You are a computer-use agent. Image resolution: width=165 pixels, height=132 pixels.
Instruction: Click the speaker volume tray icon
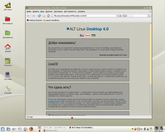coord(141,129)
